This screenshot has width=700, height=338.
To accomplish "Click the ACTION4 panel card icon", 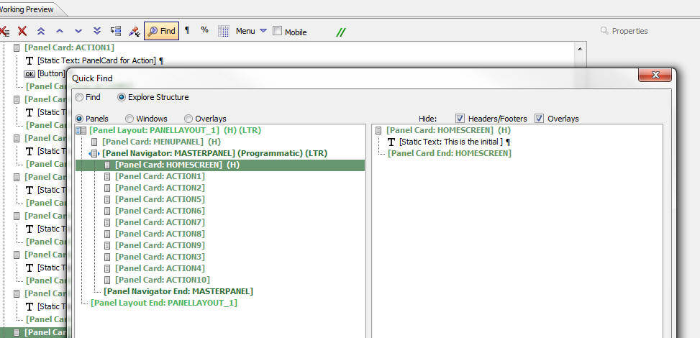I will (x=107, y=269).
